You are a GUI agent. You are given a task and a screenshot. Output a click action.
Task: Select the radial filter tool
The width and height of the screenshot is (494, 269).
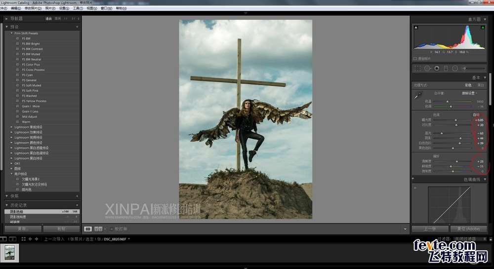pos(455,68)
